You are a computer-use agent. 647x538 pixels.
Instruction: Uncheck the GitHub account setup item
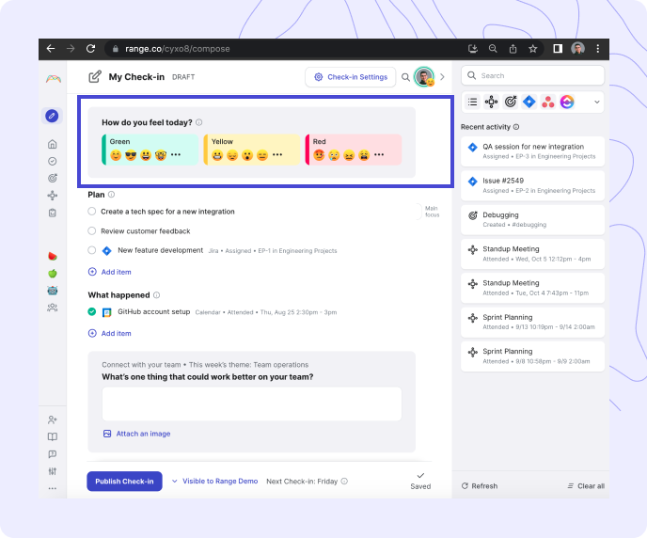coord(92,311)
